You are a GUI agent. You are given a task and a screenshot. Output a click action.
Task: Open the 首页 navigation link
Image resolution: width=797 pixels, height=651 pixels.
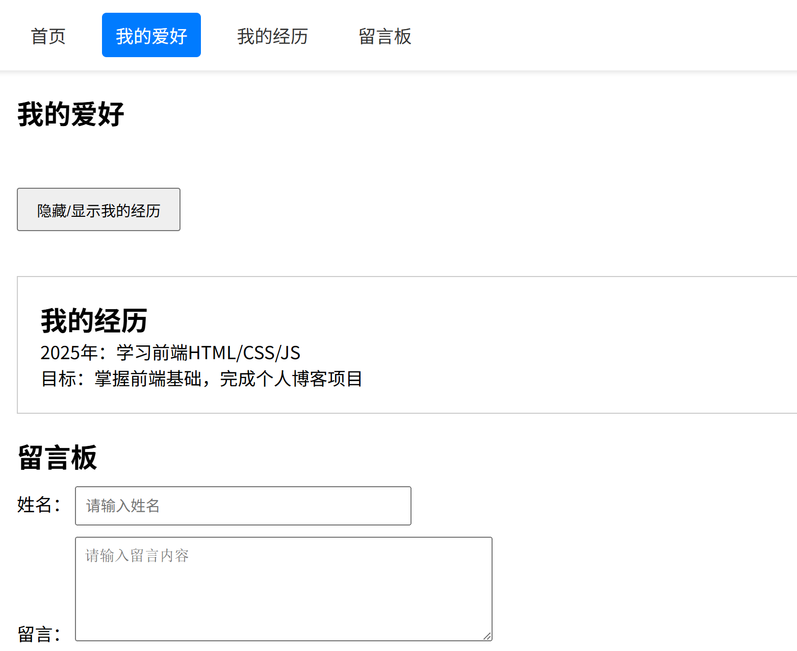point(48,36)
